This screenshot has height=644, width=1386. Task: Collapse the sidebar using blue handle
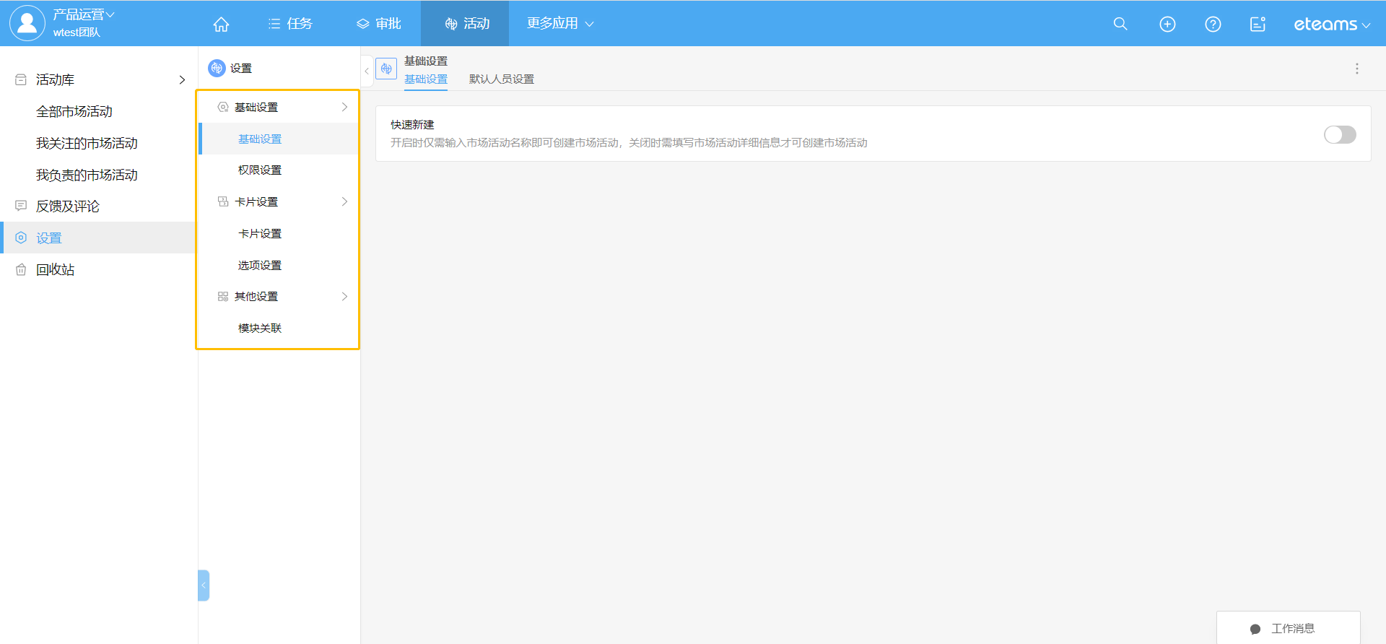tap(204, 586)
